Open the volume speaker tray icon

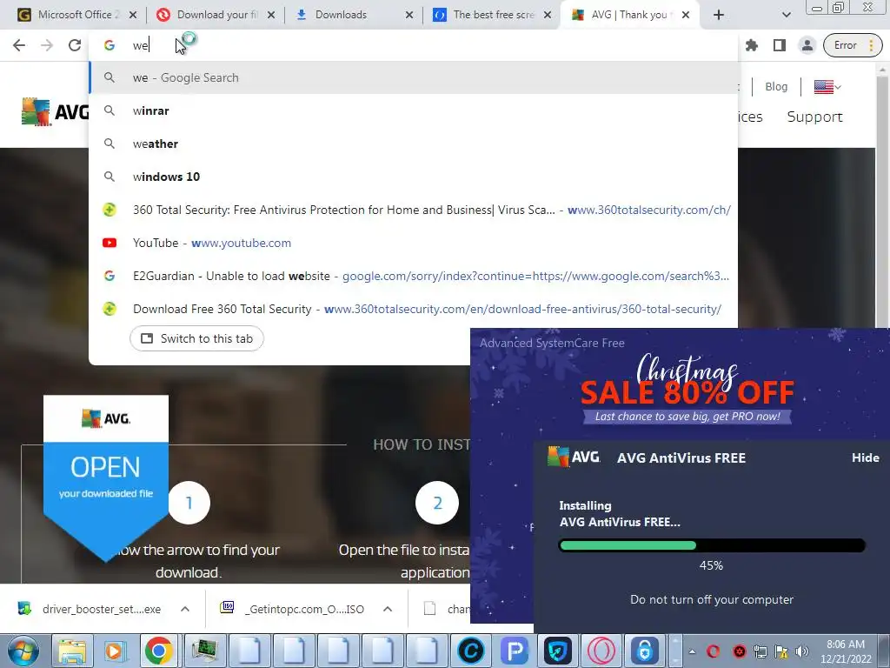pos(802,651)
